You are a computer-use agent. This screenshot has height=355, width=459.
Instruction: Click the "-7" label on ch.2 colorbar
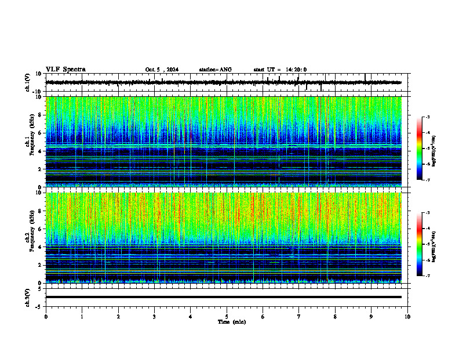(427, 276)
